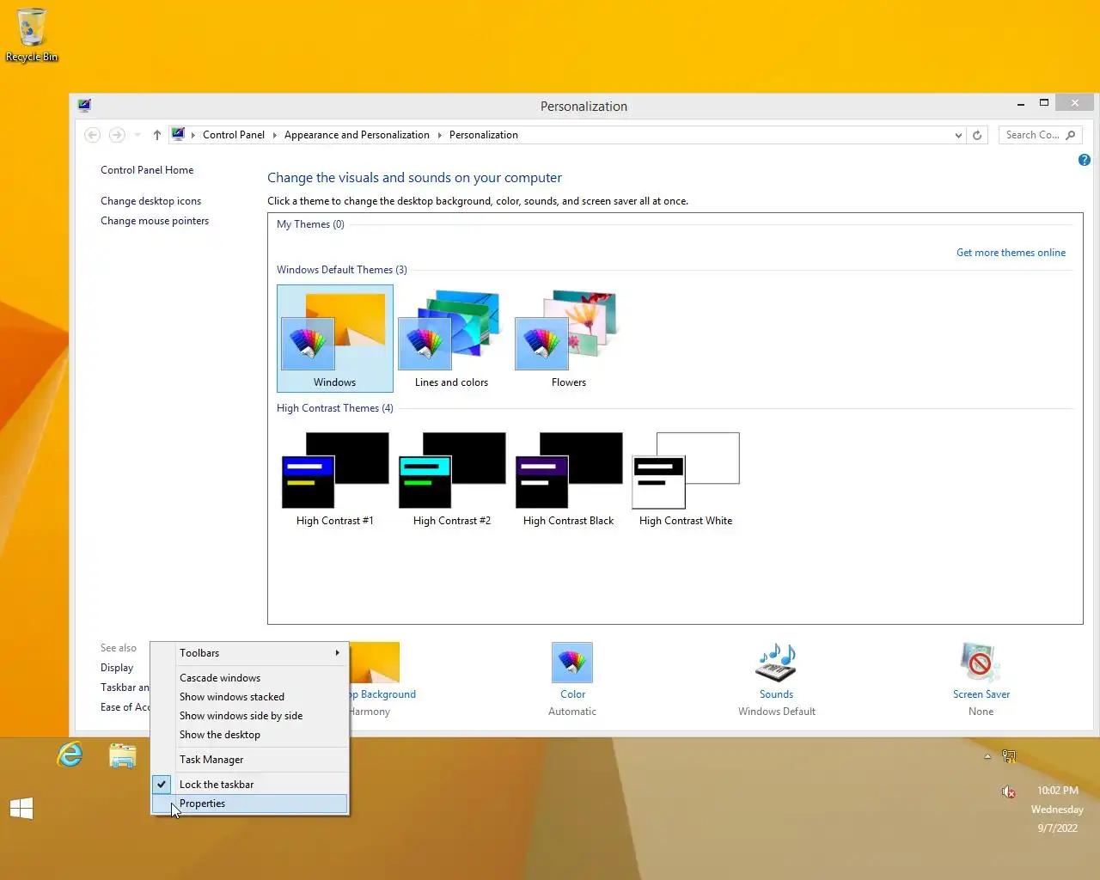The height and width of the screenshot is (880, 1100).
Task: Open the Recycle Bin desktop icon
Action: point(32,36)
